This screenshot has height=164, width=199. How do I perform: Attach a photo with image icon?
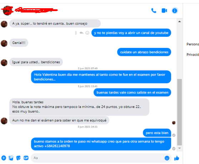tap(11, 158)
